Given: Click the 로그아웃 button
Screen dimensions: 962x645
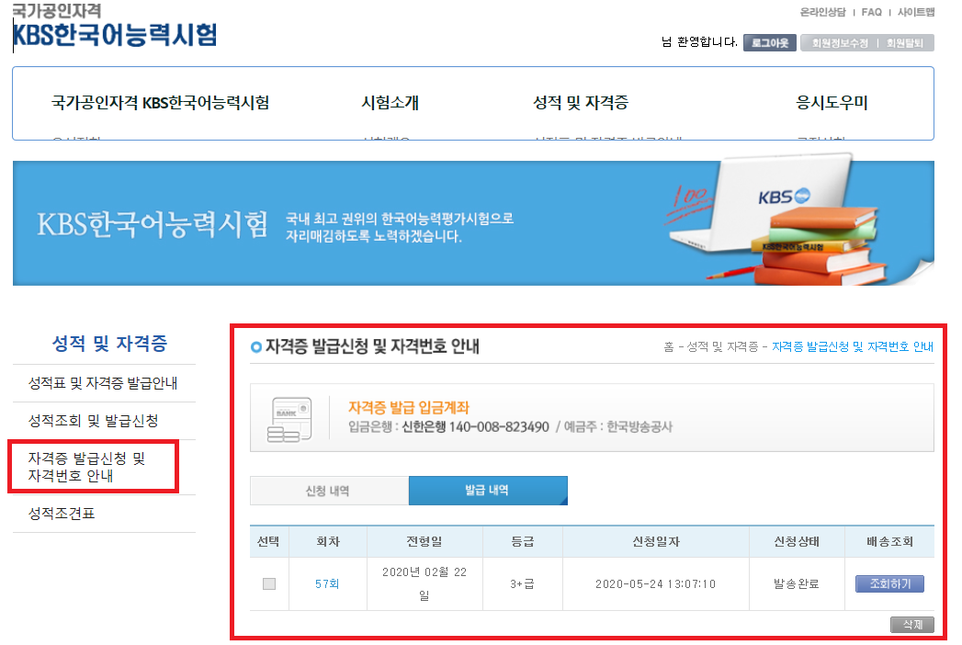Looking at the screenshot, I should click(770, 43).
